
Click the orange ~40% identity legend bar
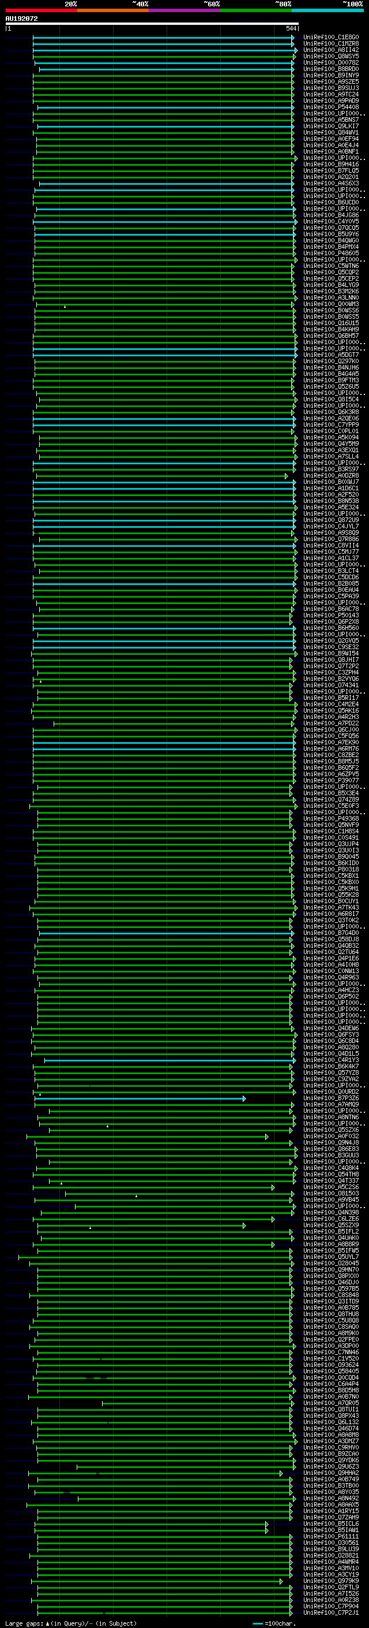point(113,10)
